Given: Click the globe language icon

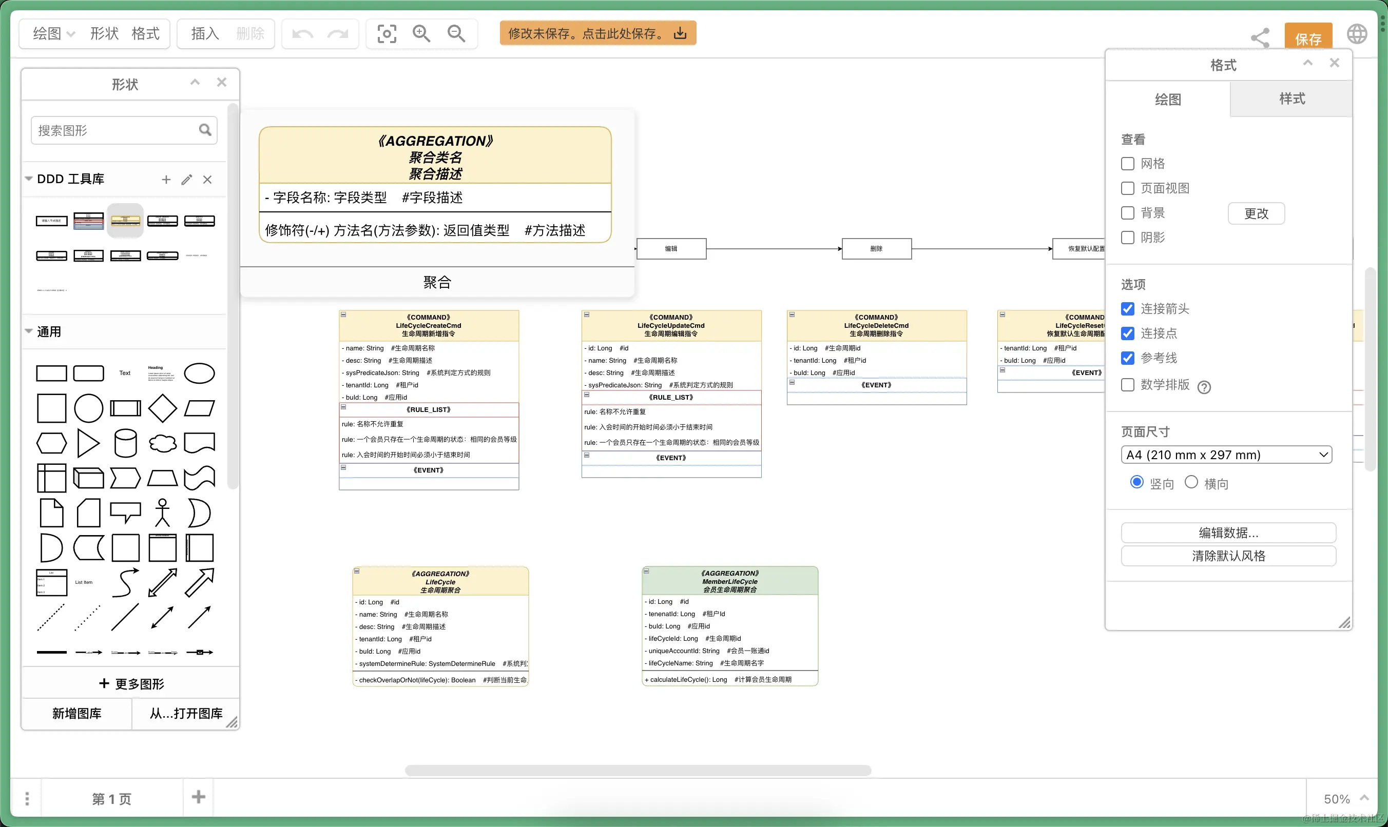Looking at the screenshot, I should 1356,34.
